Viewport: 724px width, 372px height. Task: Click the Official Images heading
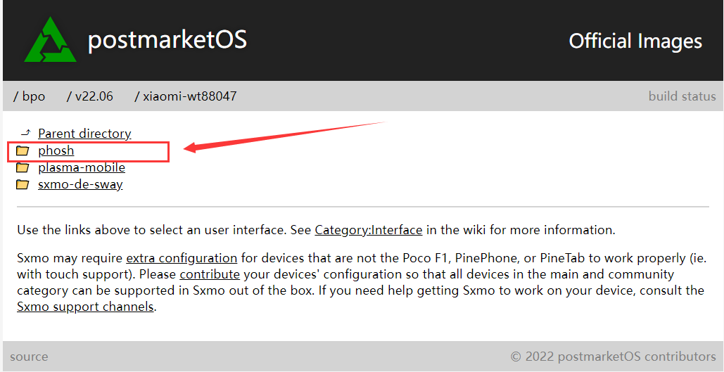(635, 41)
